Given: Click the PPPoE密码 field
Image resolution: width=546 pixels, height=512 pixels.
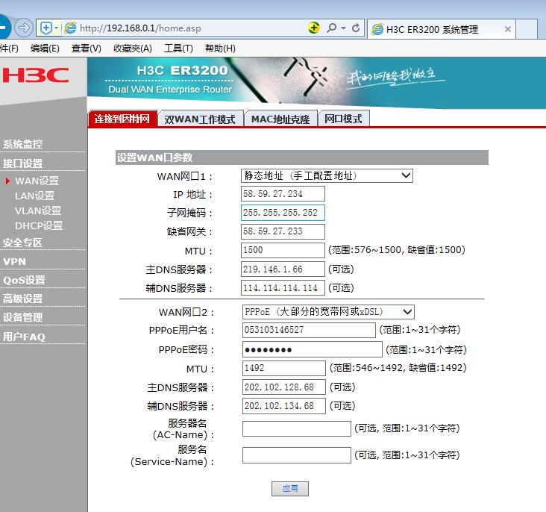Looking at the screenshot, I should (x=313, y=349).
